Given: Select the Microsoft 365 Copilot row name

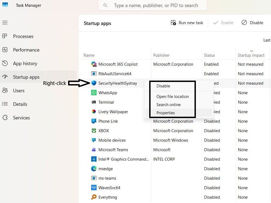Looking at the screenshot, I should pyautogui.click(x=118, y=64).
